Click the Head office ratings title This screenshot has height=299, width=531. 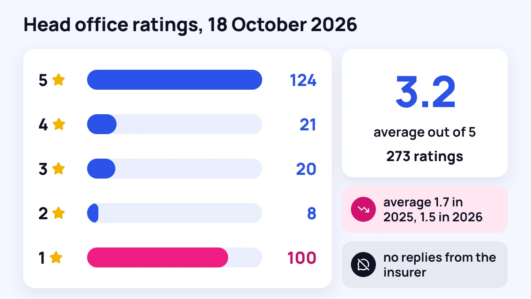(x=190, y=25)
